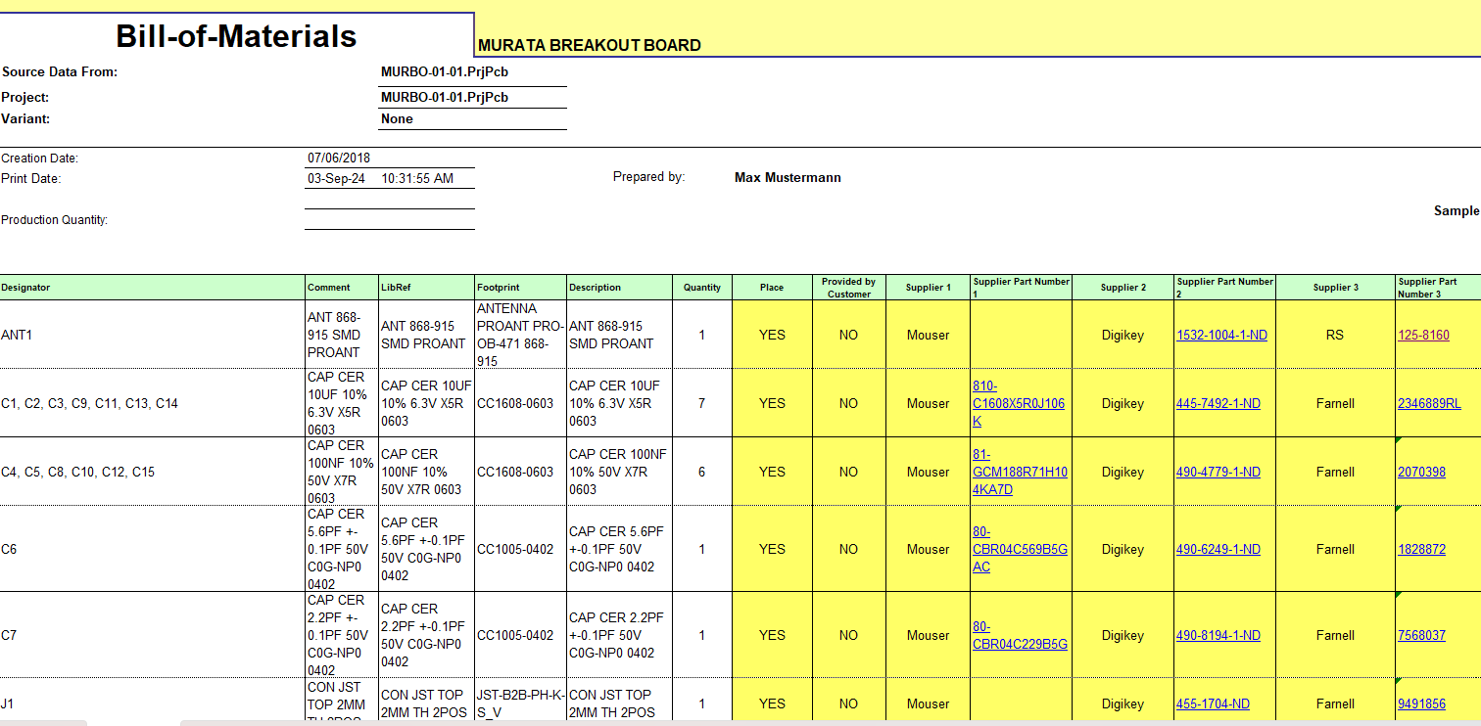Open Mouser link 80-CBR04C569B5GAC
This screenshot has height=726, width=1481.
tap(1019, 549)
